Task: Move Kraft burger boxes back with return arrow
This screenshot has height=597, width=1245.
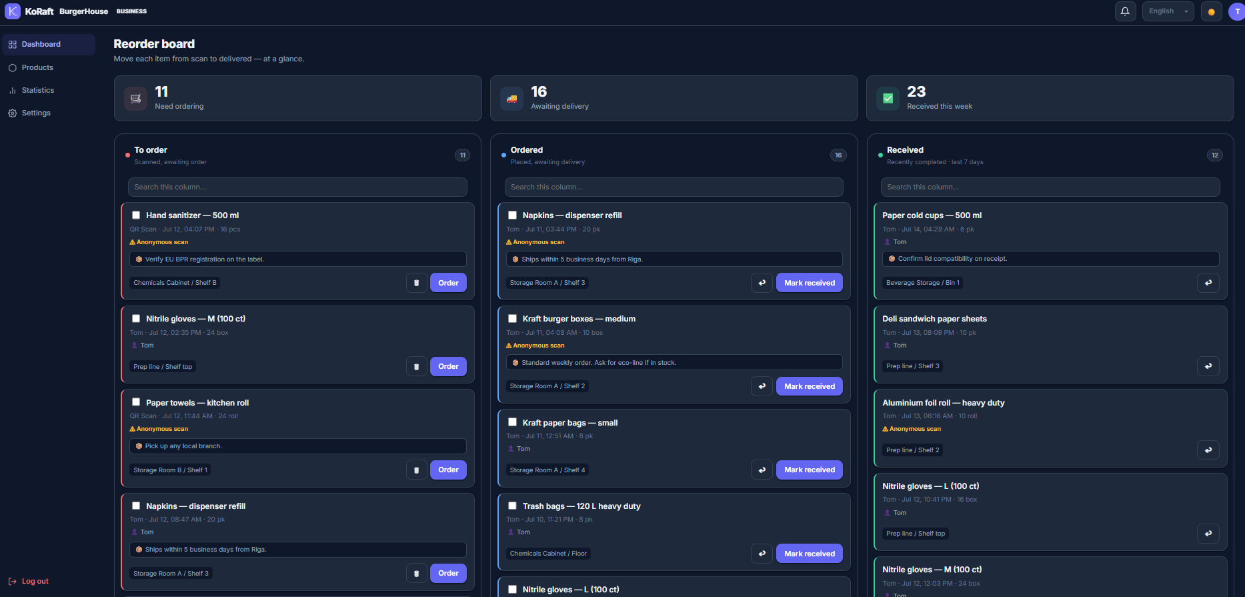Action: [x=762, y=386]
